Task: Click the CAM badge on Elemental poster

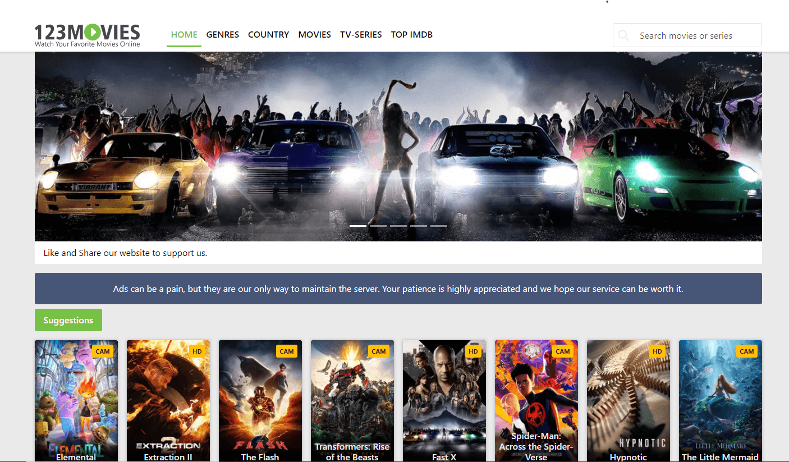Action: (103, 351)
